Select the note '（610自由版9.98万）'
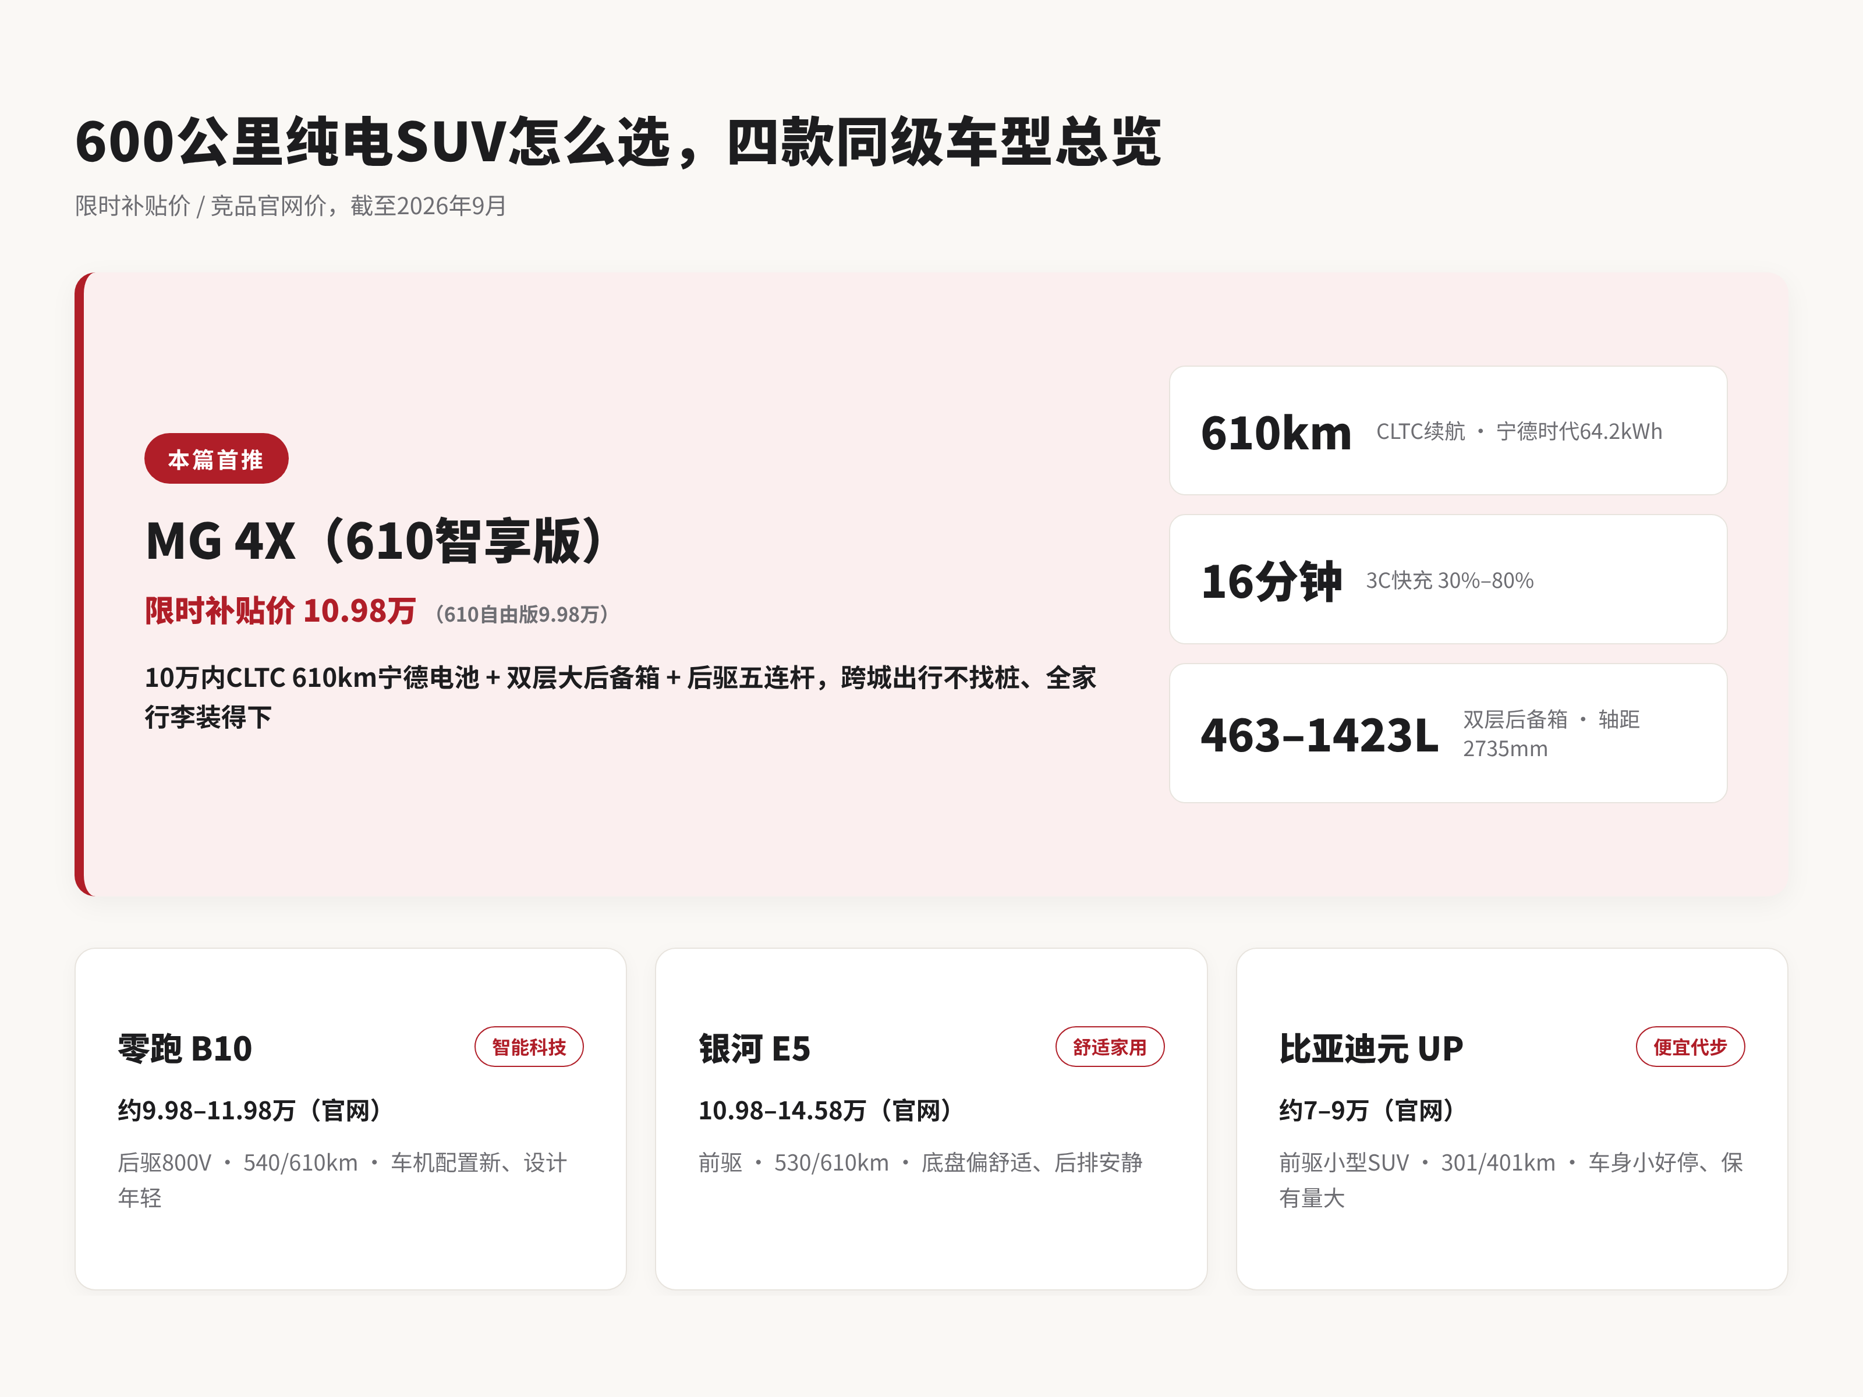This screenshot has height=1397, width=1863. coord(522,614)
